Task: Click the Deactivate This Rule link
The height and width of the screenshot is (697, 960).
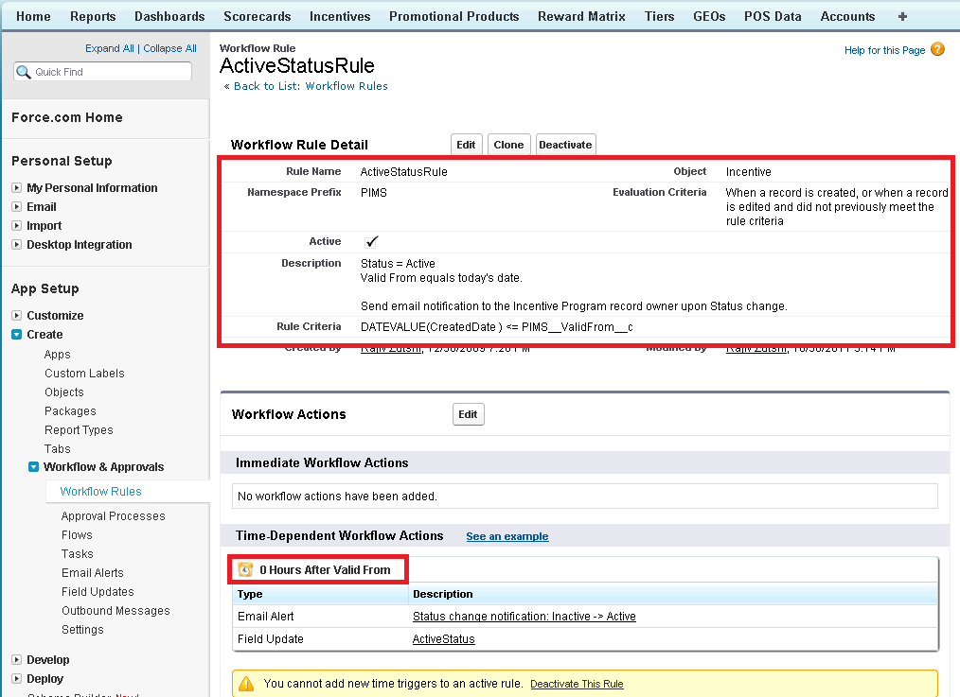Action: [577, 684]
